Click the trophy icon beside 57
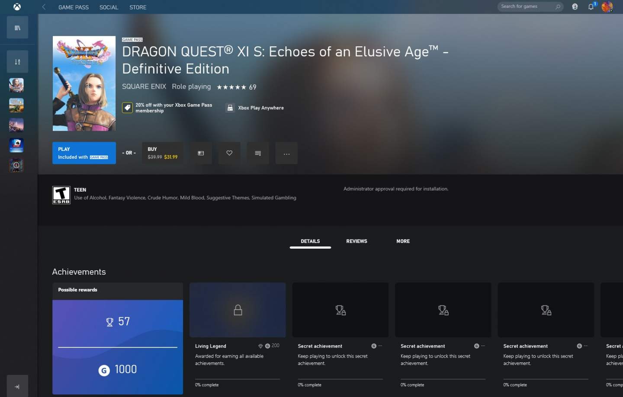The width and height of the screenshot is (623, 397). pyautogui.click(x=109, y=322)
